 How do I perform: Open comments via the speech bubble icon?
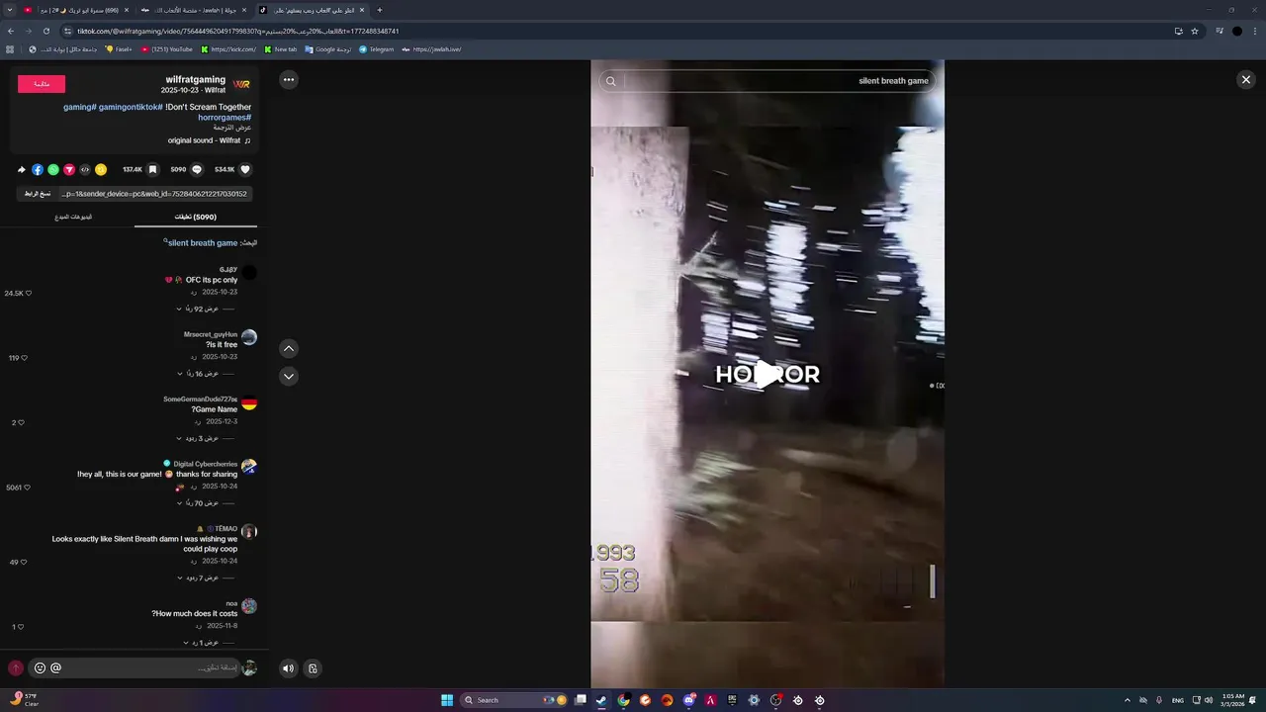196,169
